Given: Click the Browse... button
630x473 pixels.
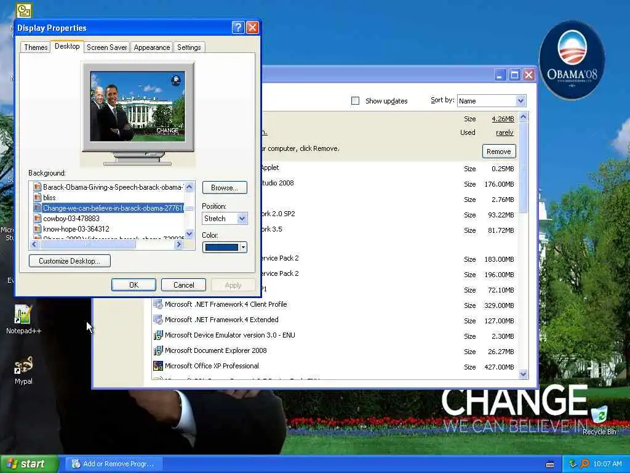Looking at the screenshot, I should pyautogui.click(x=224, y=187).
